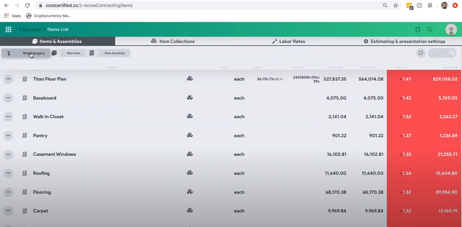The width and height of the screenshot is (462, 227).
Task: Open the Baseboard row options menu
Action: 8,98
